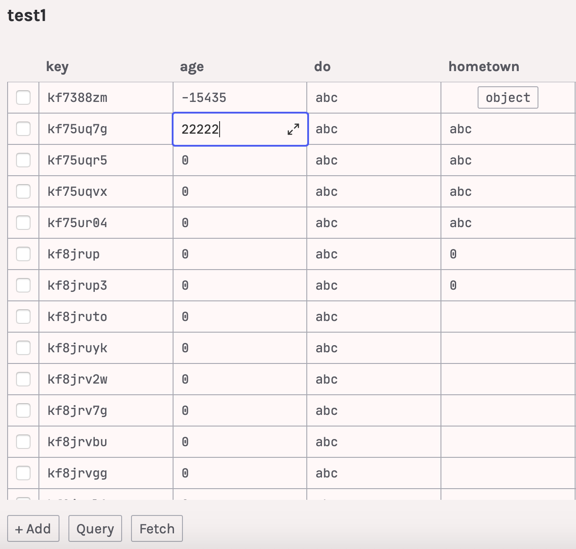Image resolution: width=576 pixels, height=549 pixels.
Task: Expand the age value editor with the diagonal arrows icon
Action: coord(293,130)
